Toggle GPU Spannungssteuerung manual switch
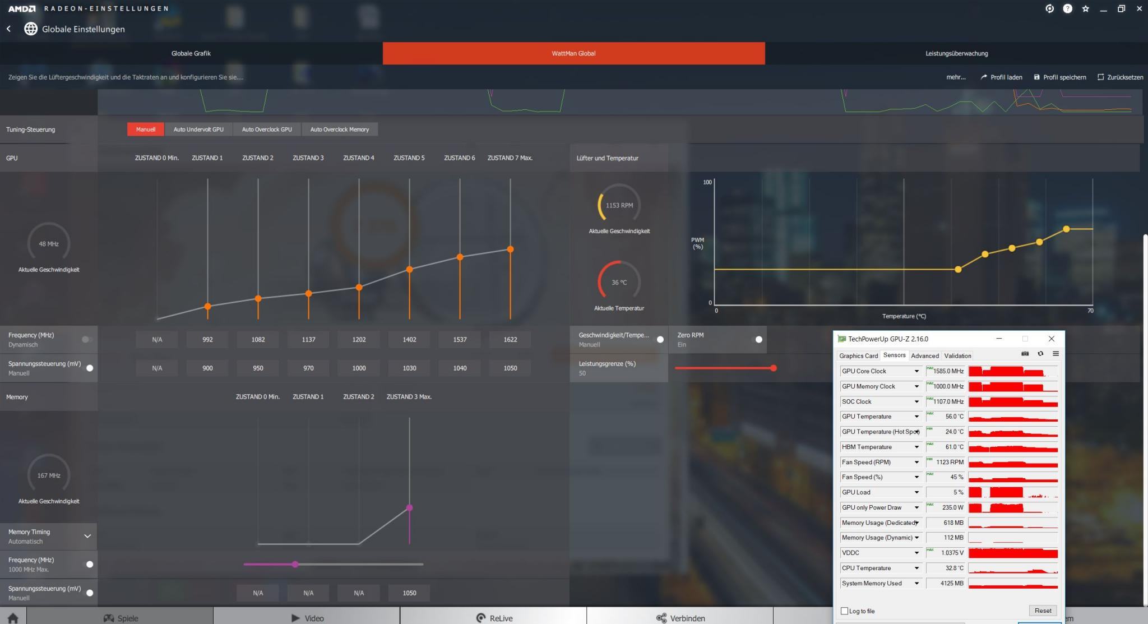The width and height of the screenshot is (1148, 624). [90, 368]
